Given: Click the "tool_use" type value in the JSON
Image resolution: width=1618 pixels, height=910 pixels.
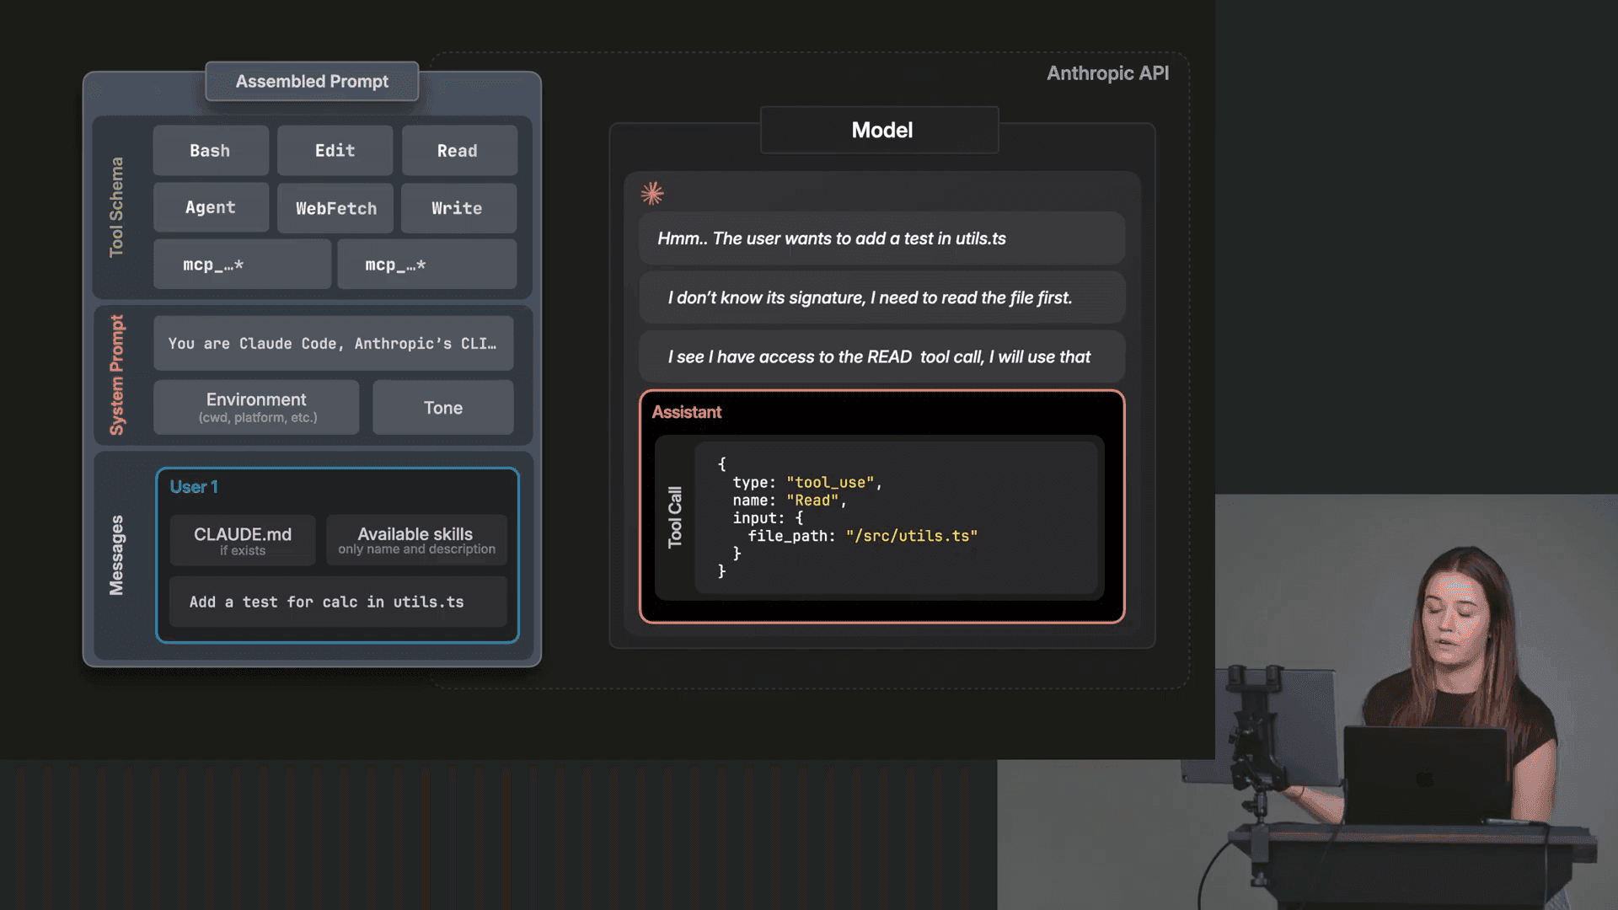Looking at the screenshot, I should pos(831,483).
